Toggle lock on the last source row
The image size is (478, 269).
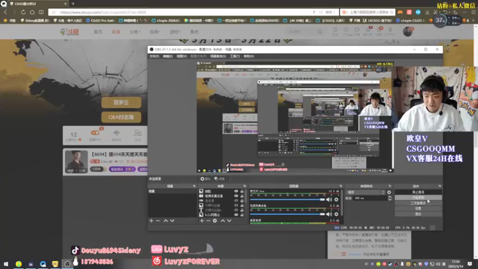click(x=242, y=215)
